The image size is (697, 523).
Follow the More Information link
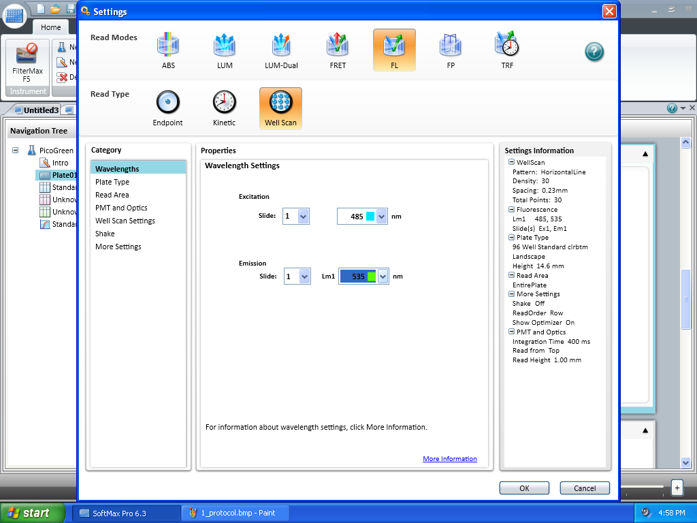[x=449, y=459]
